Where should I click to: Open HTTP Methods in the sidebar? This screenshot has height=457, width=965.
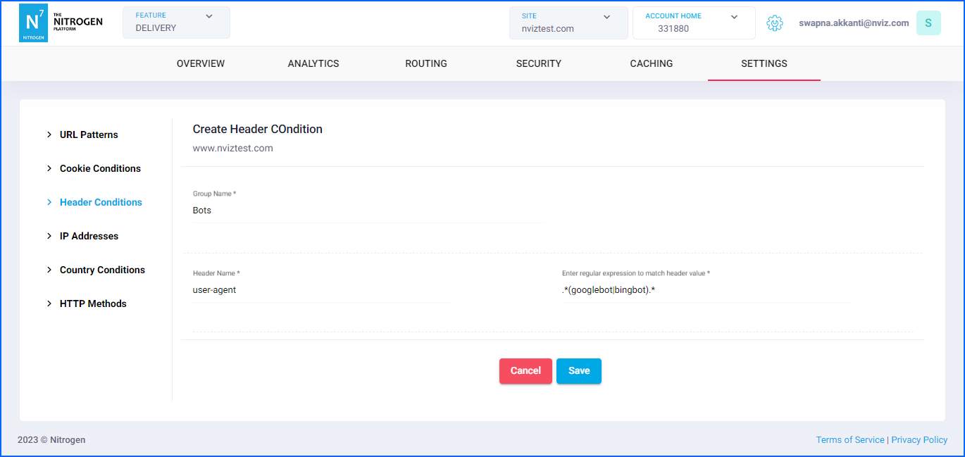pos(93,303)
